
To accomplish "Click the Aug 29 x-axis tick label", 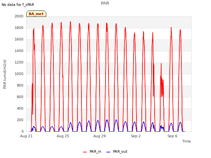I will click(x=100, y=136).
